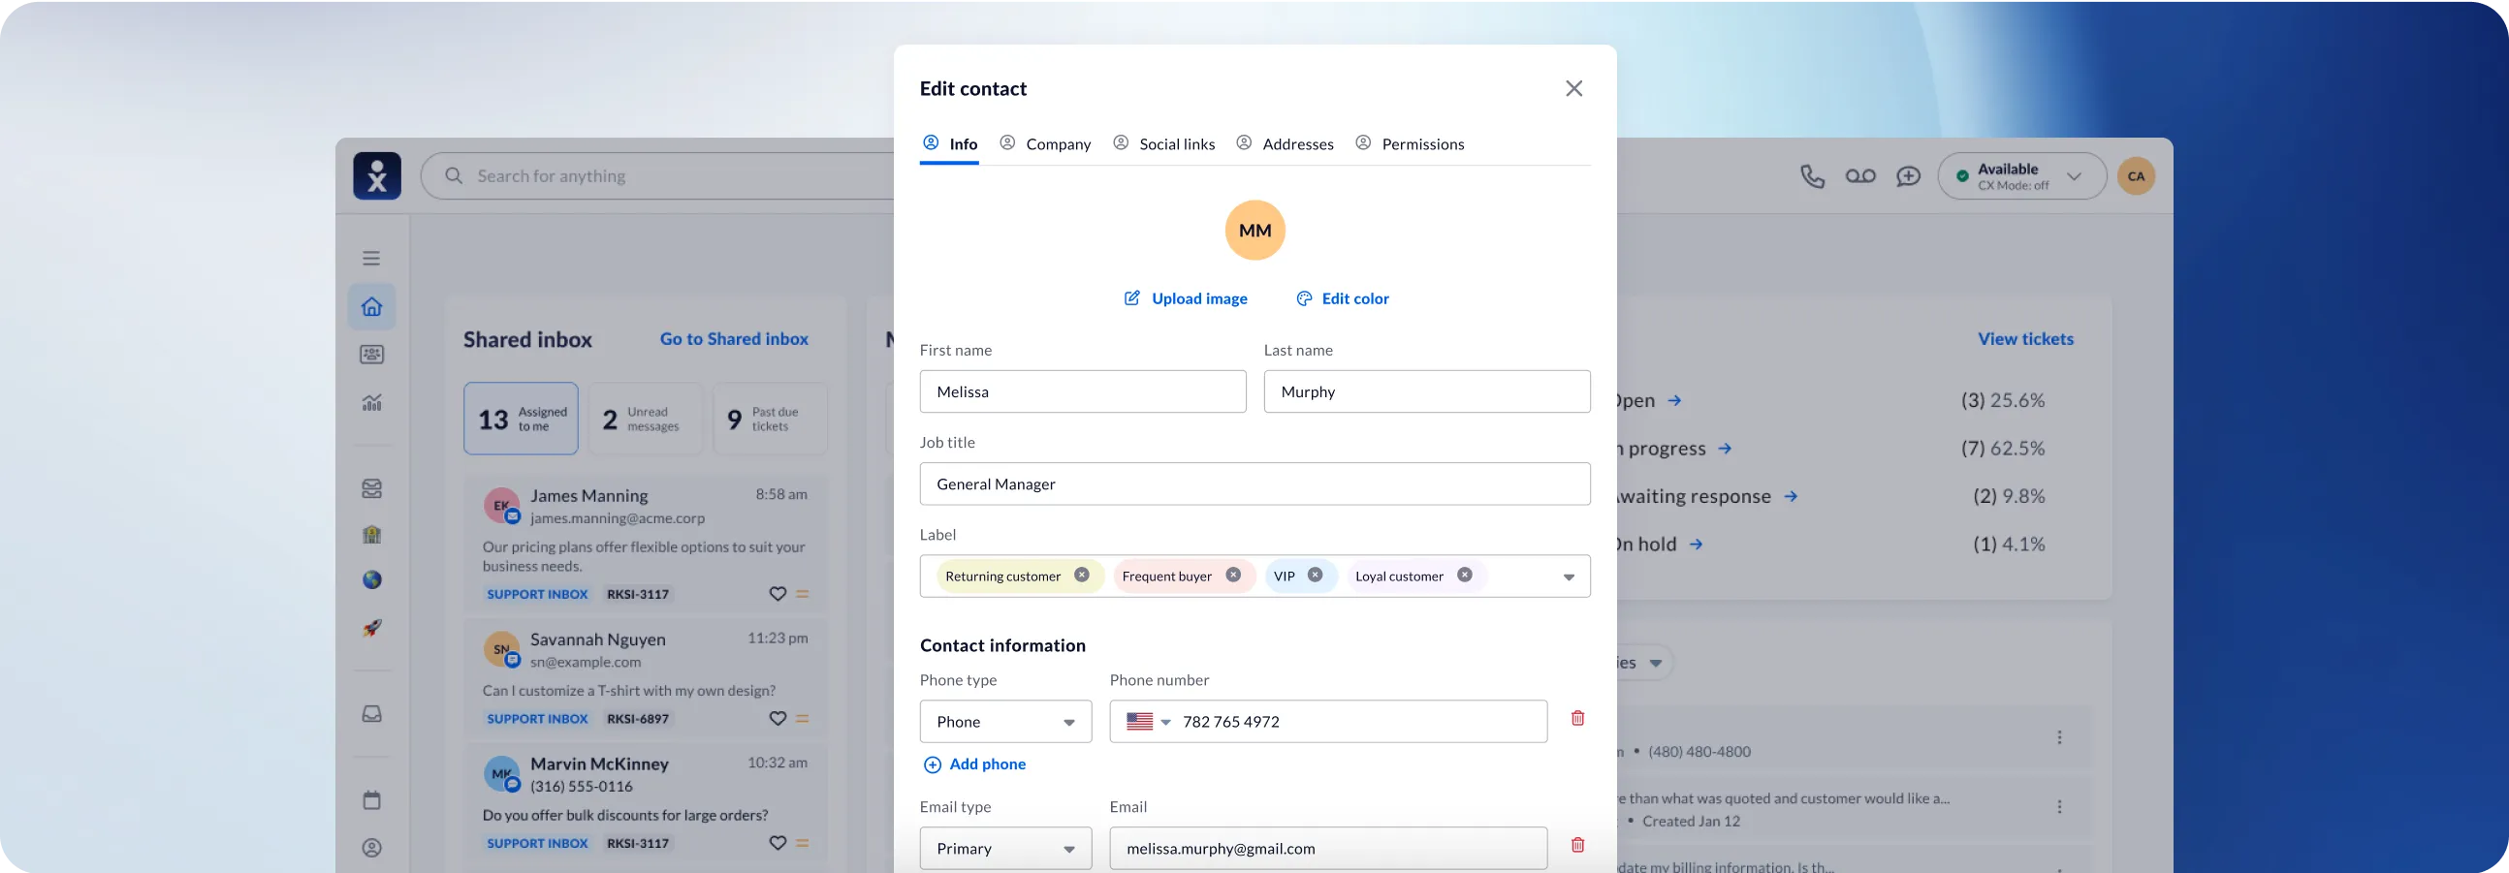Open the On hold tickets arrow
Image resolution: width=2509 pixels, height=873 pixels.
[x=1696, y=544]
